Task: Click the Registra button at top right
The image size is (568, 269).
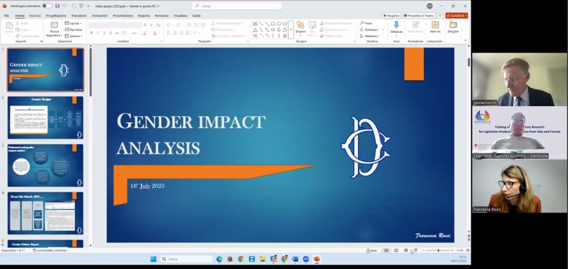Action: [x=391, y=16]
